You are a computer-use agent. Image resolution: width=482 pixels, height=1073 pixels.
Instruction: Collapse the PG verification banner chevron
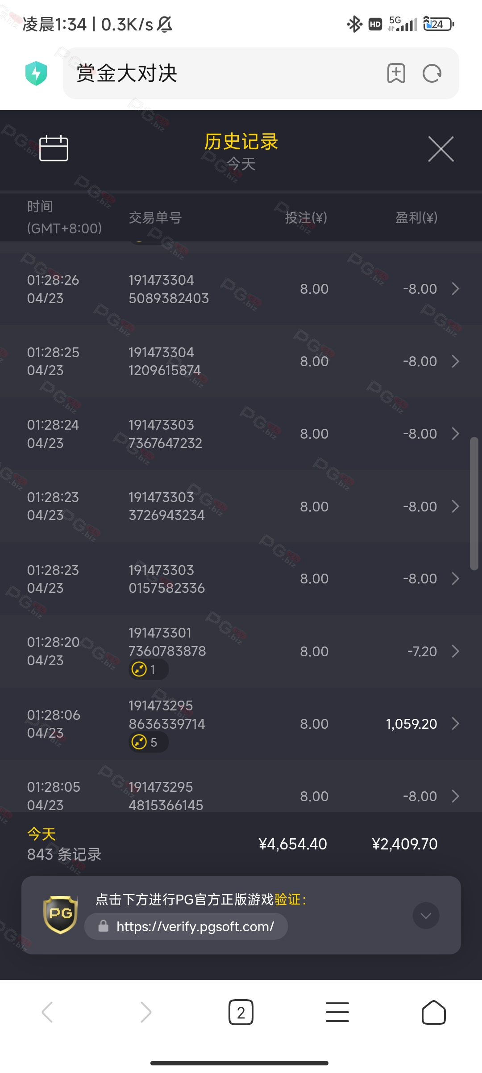426,916
